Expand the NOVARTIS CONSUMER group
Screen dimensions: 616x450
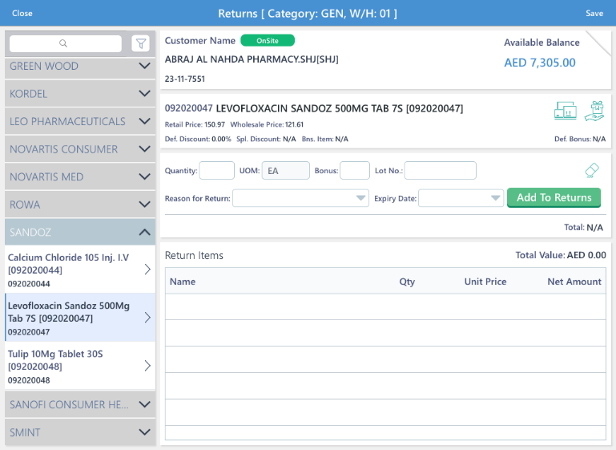click(80, 149)
